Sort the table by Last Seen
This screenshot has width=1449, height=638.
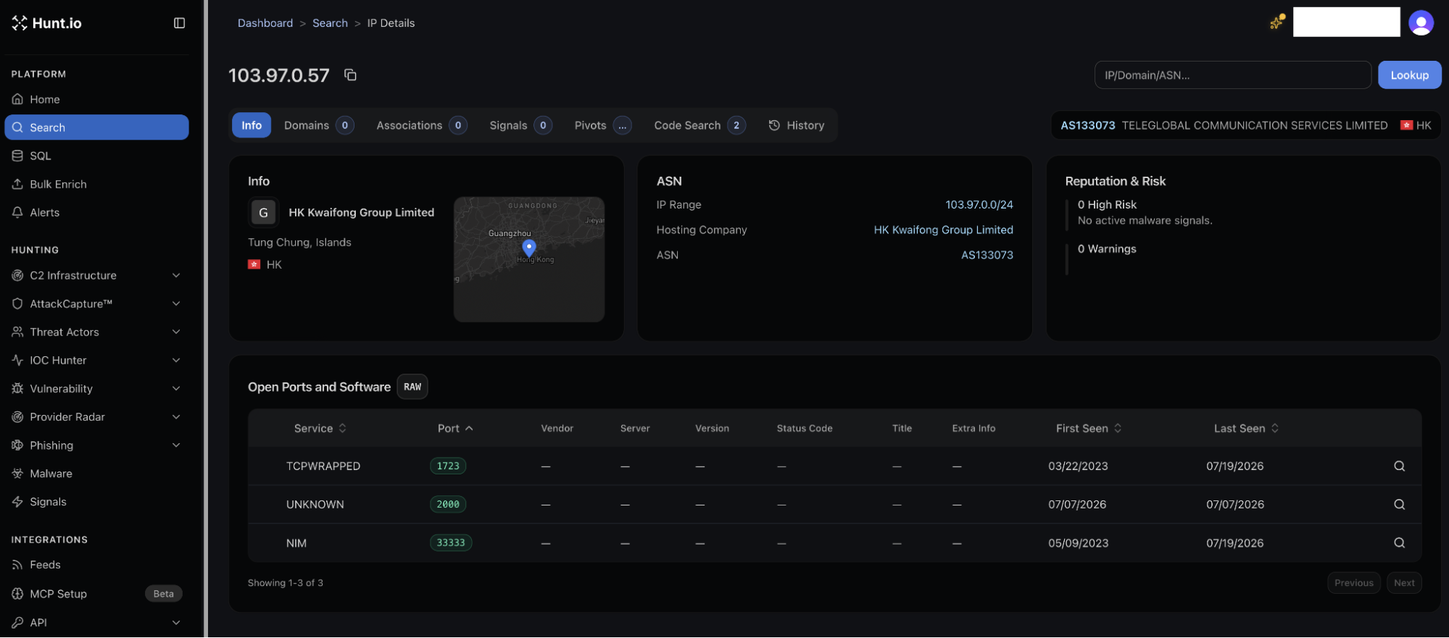tap(1247, 429)
